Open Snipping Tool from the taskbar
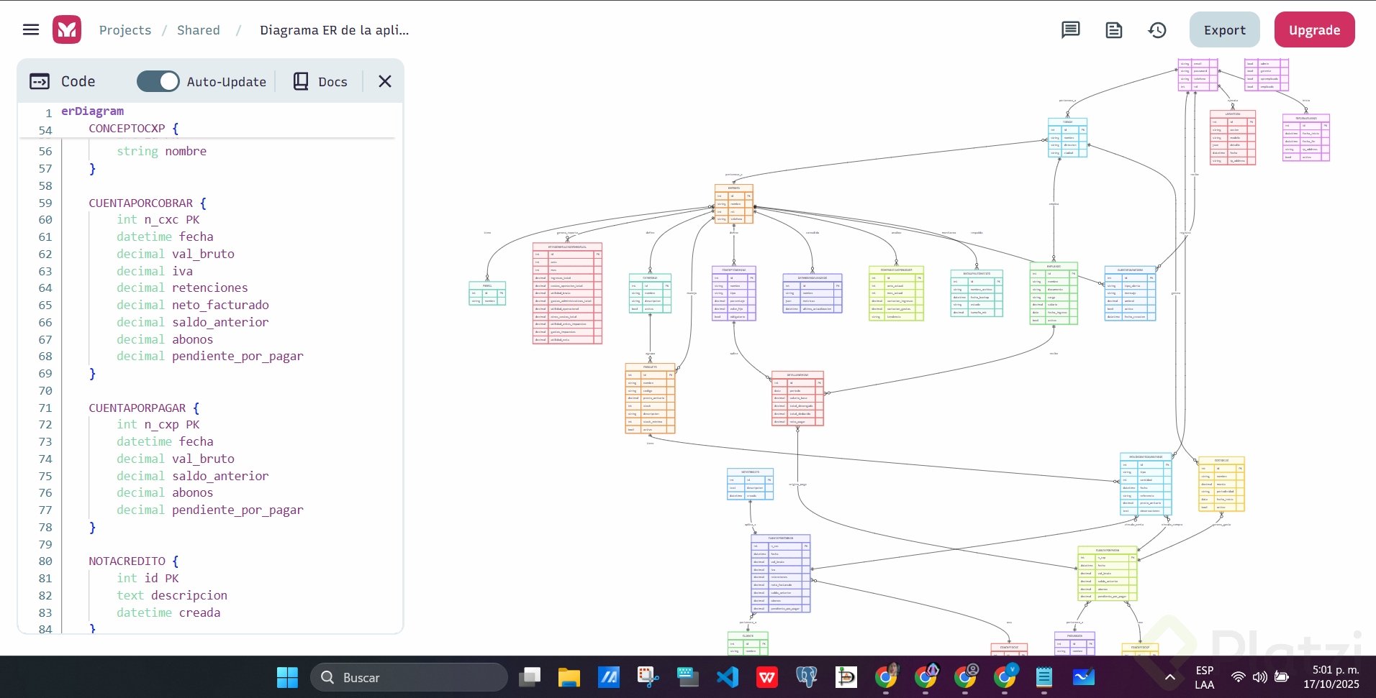 (648, 677)
